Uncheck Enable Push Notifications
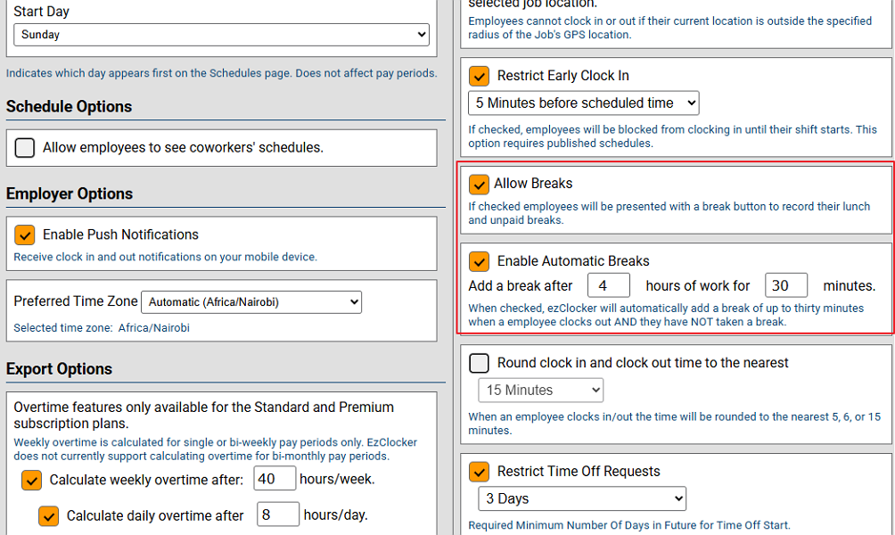 coord(25,235)
